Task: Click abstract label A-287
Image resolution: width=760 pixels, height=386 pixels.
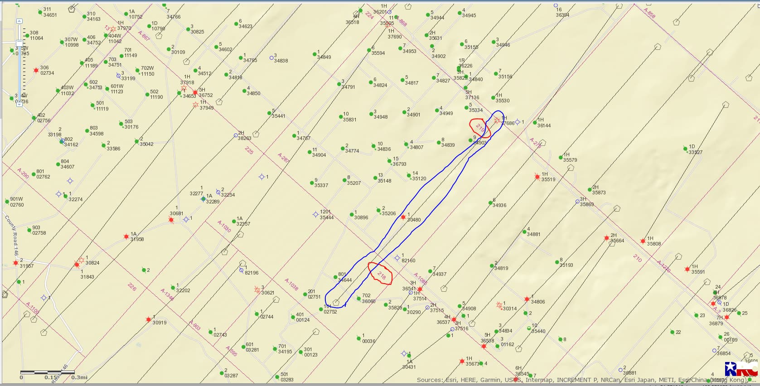Action: pos(284,158)
